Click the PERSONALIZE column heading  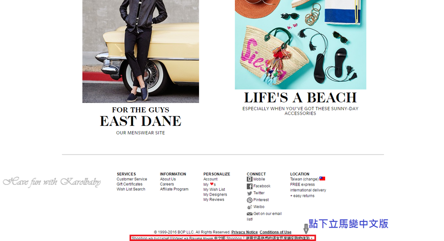[x=217, y=174]
